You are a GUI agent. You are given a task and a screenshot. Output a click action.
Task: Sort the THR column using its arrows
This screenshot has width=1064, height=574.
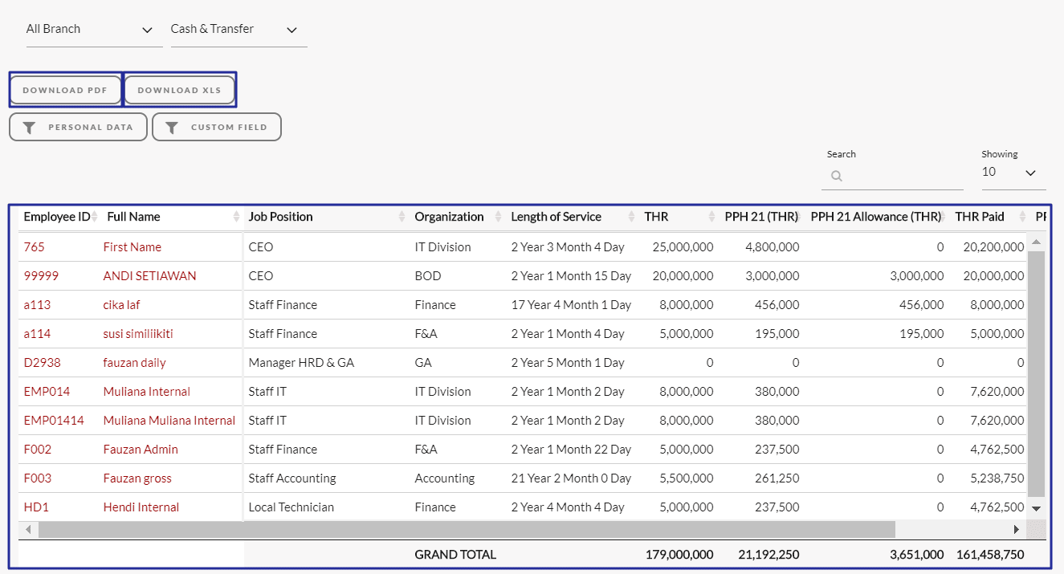pos(711,217)
